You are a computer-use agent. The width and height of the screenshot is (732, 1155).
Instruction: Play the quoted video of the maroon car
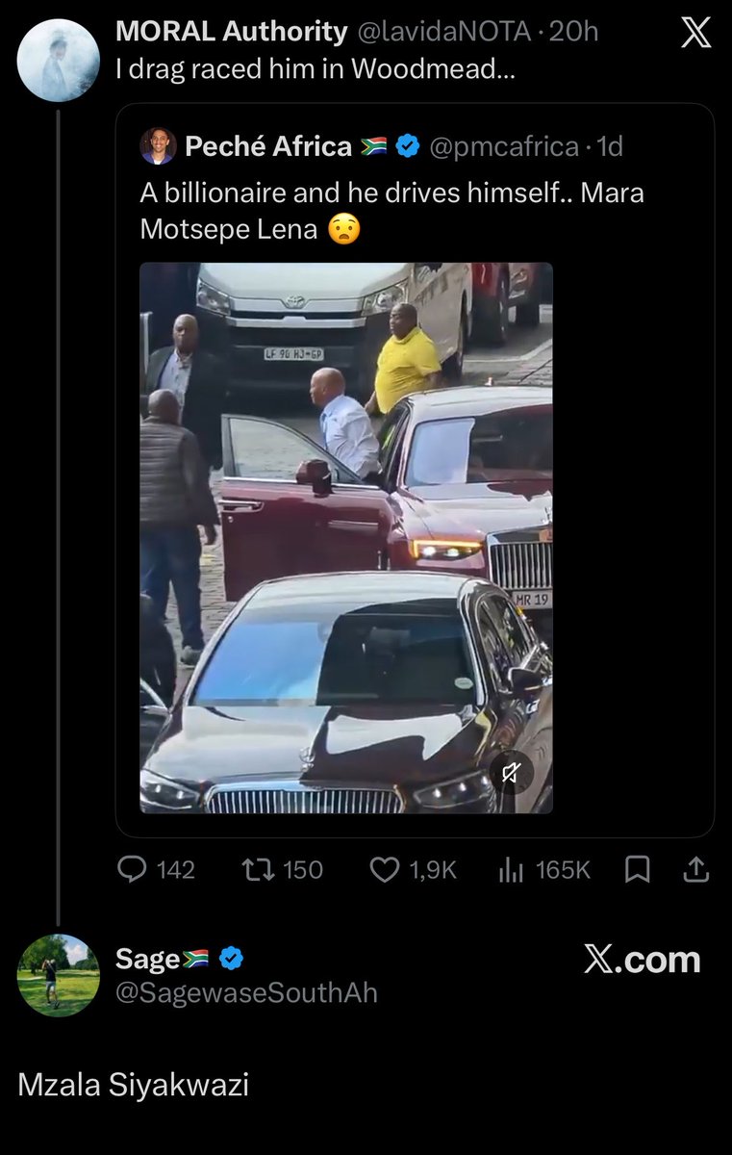[x=346, y=538]
